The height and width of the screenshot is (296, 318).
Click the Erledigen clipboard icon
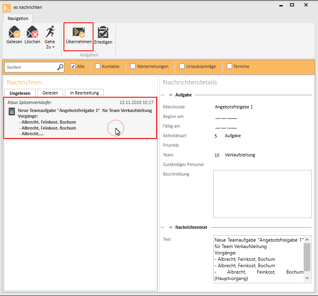(x=103, y=32)
